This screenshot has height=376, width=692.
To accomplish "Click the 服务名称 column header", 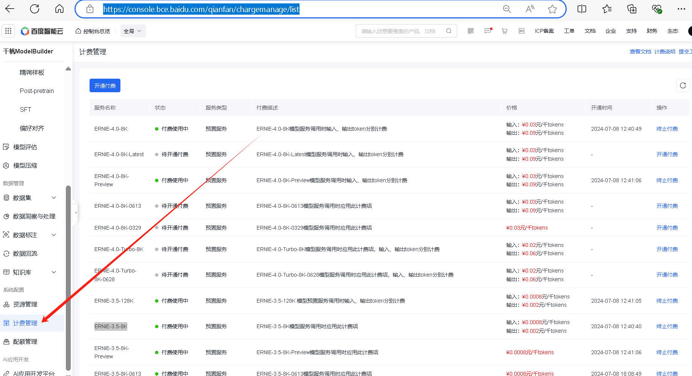I will click(x=105, y=108).
